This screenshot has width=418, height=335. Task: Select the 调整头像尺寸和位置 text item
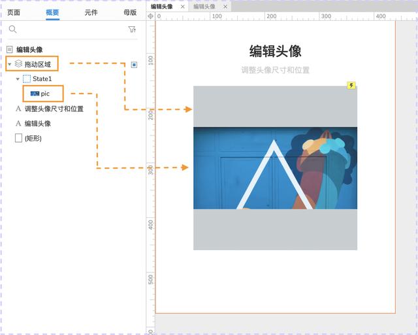tap(54, 109)
